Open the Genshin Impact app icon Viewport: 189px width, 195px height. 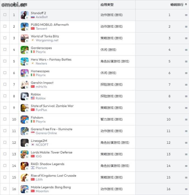[25, 85]
